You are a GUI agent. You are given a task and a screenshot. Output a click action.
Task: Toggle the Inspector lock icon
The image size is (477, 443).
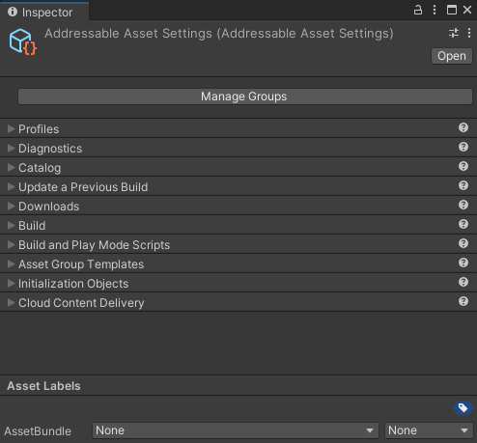pyautogui.click(x=418, y=10)
